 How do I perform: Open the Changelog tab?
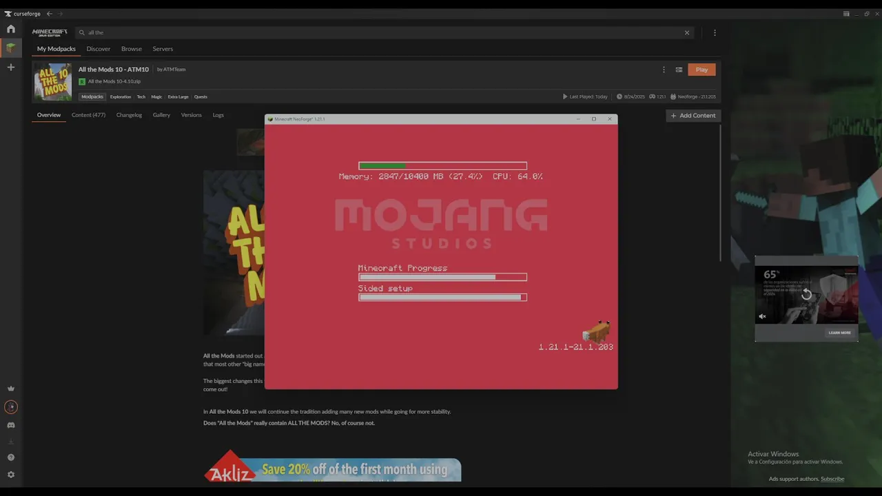click(129, 115)
